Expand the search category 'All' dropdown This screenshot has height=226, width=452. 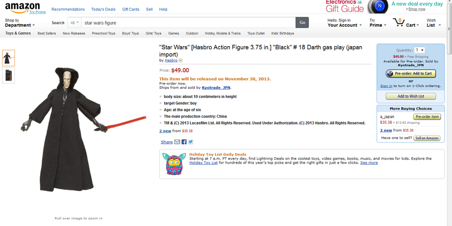(x=75, y=23)
